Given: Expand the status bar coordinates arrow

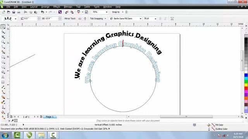Looking at the screenshot, I should coord(23,125).
